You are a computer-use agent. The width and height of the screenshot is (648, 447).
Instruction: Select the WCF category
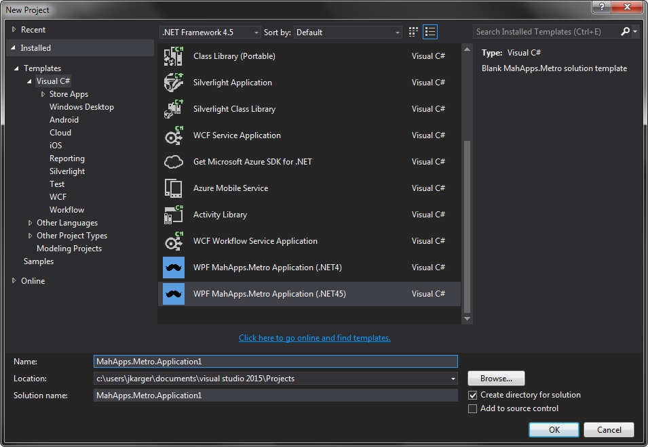58,196
